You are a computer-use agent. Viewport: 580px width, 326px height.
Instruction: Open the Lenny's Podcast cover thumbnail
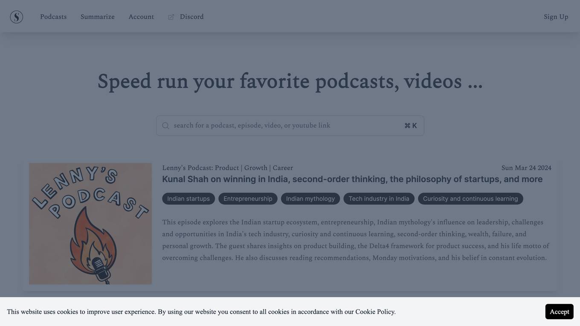pyautogui.click(x=90, y=224)
